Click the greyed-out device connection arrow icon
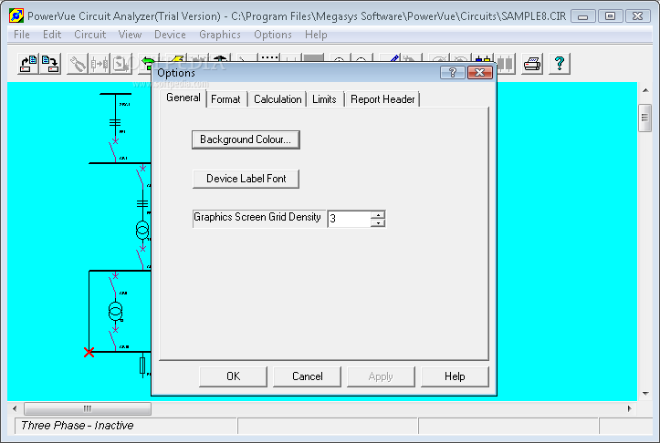Screen dimensions: 660x443 point(100,64)
